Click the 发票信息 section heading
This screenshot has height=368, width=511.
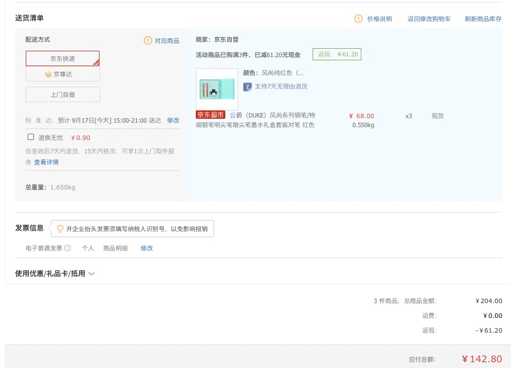(30, 228)
